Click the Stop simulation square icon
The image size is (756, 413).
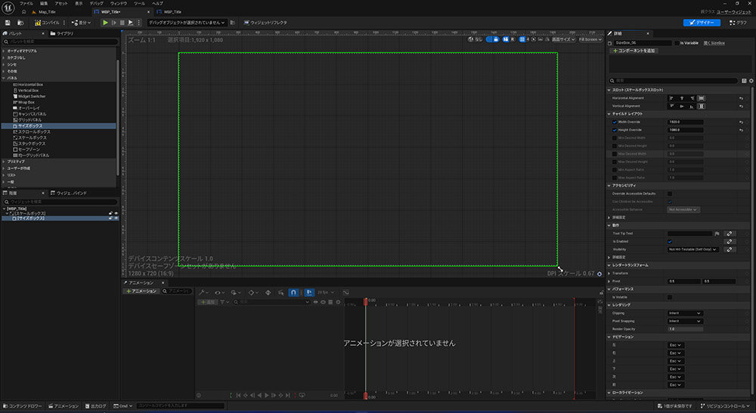click(122, 23)
